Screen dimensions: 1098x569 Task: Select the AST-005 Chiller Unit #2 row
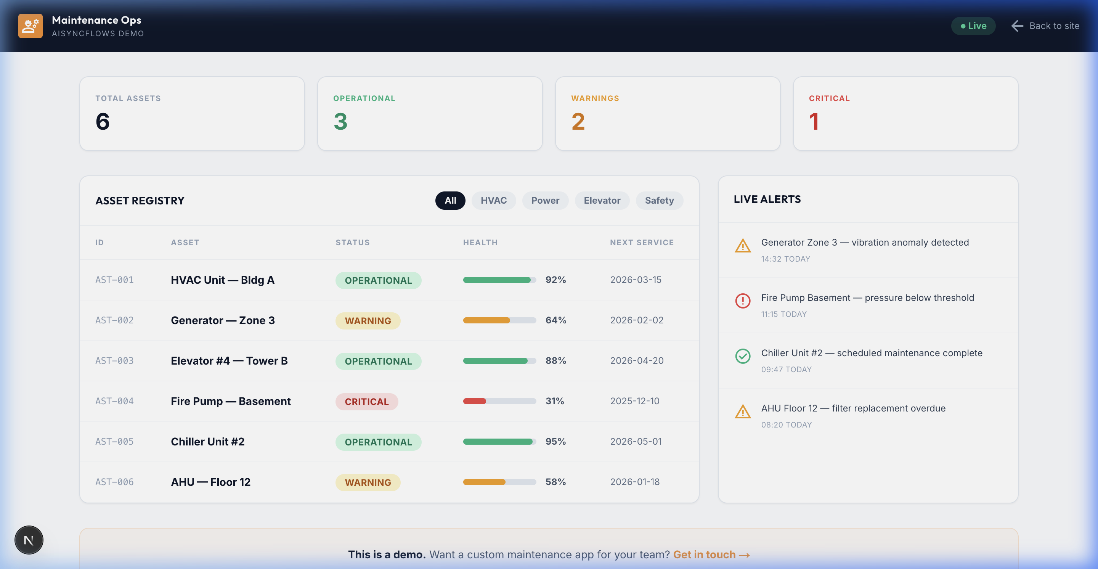(x=384, y=442)
